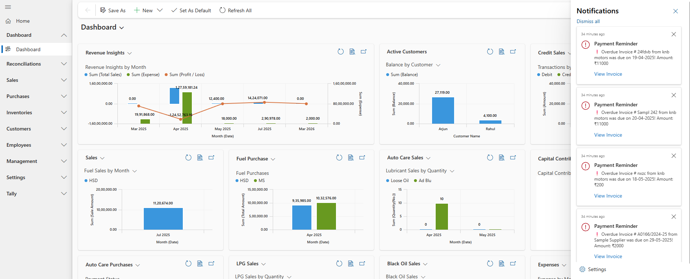Open Balance by Customer chart dropdown
The width and height of the screenshot is (690, 279).
coord(438,65)
